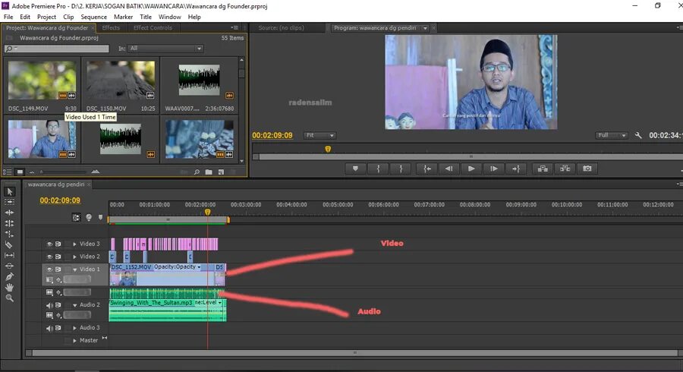Select the Rolling Edit tool

(x=10, y=223)
